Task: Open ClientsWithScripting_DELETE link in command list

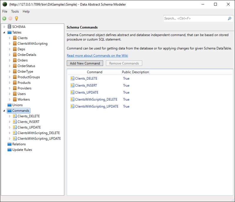Action: pos(96,99)
